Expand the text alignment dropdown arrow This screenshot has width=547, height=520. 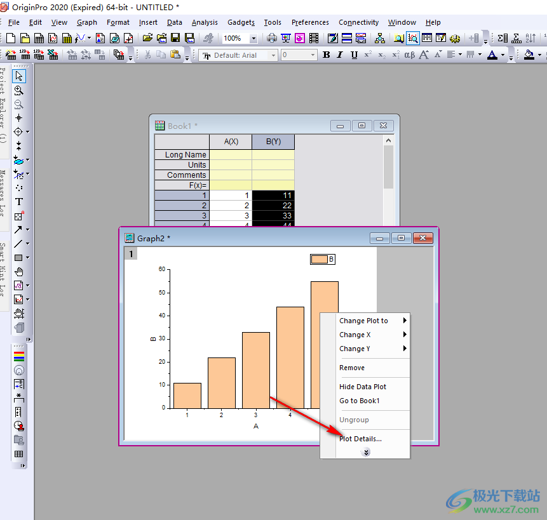point(460,55)
